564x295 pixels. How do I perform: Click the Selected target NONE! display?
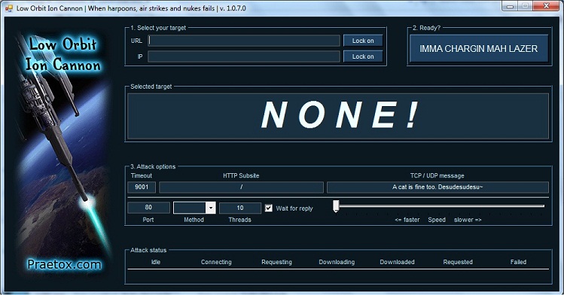[338, 116]
